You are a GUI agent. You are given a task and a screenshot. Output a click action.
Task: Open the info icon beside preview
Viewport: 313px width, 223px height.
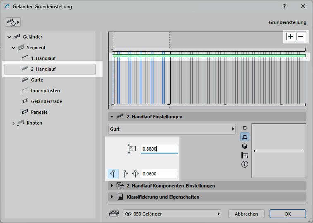[x=244, y=164]
